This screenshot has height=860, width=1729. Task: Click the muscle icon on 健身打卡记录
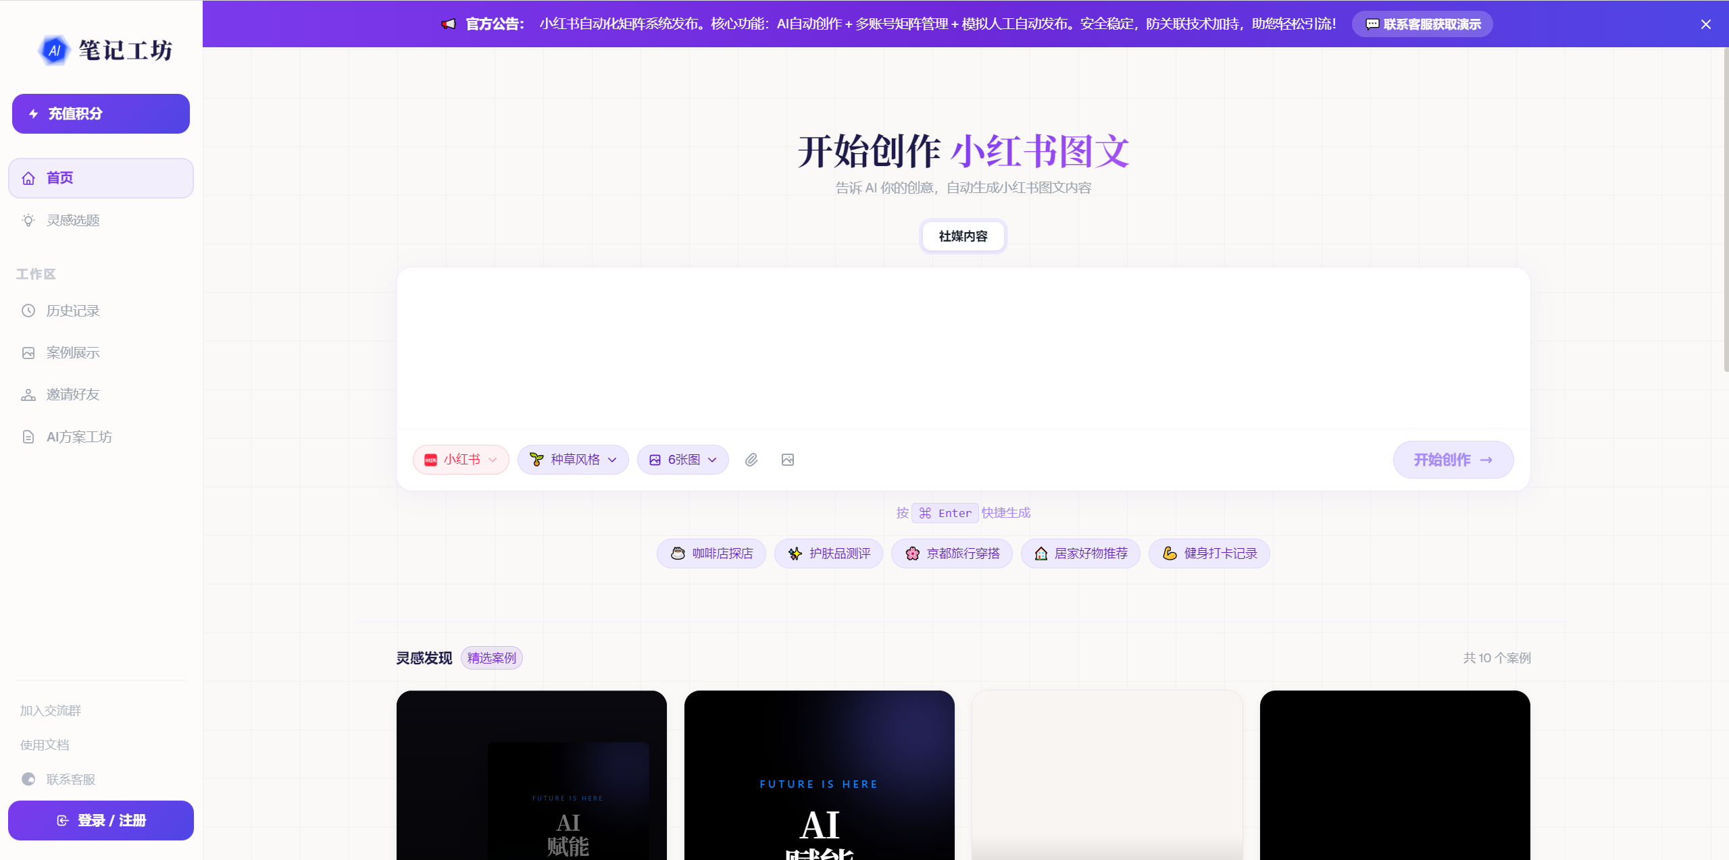(x=1170, y=554)
